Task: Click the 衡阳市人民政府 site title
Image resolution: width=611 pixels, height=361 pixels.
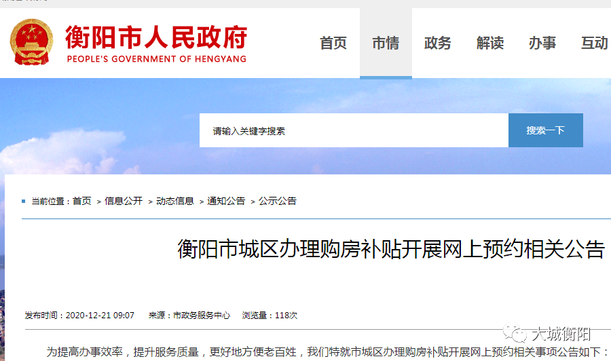Action: pos(156,38)
